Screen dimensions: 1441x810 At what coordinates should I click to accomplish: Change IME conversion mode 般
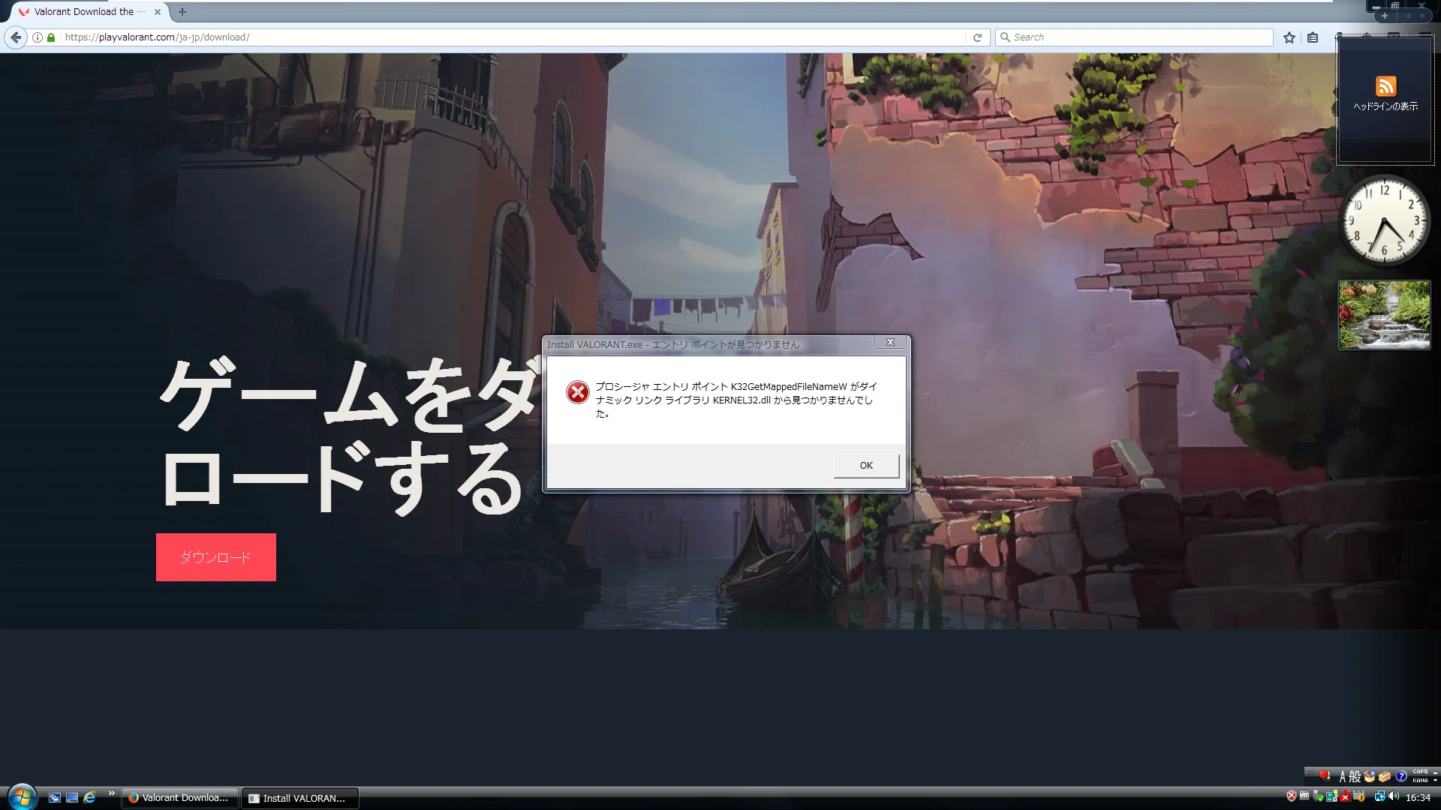[1355, 776]
